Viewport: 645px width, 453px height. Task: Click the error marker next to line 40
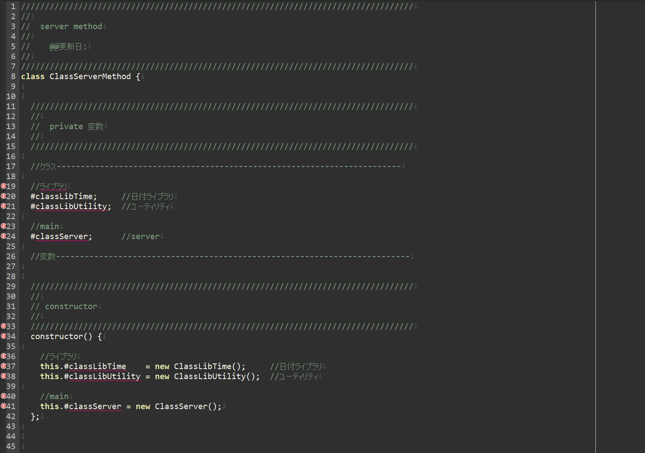pyautogui.click(x=3, y=396)
